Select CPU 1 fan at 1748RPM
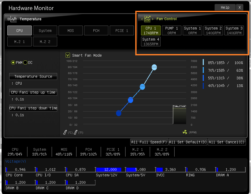Screen dimensions: 251x194 pos(151,30)
